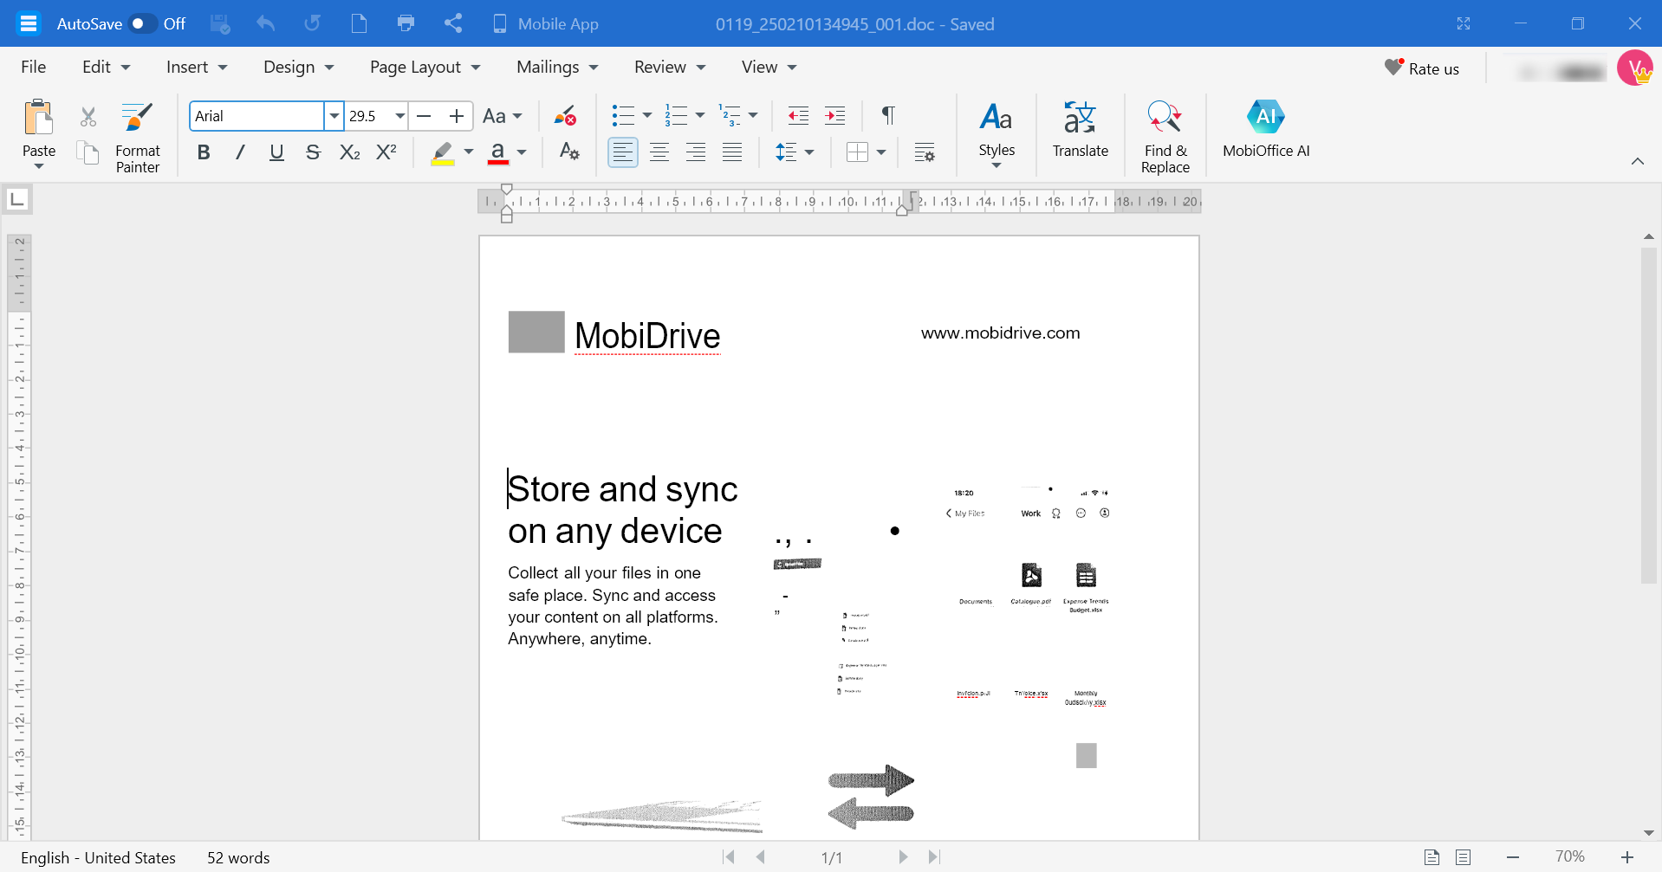The image size is (1662, 872).
Task: Select the Cut (scissors) icon
Action: click(88, 115)
